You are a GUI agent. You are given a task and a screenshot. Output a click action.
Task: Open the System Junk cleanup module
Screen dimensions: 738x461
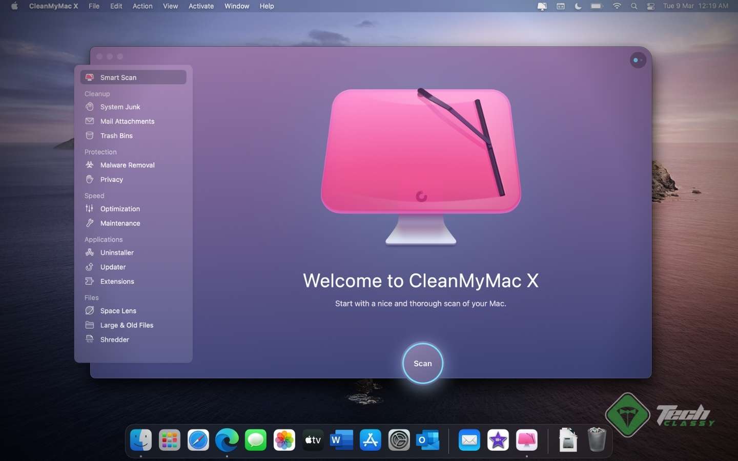(x=120, y=107)
